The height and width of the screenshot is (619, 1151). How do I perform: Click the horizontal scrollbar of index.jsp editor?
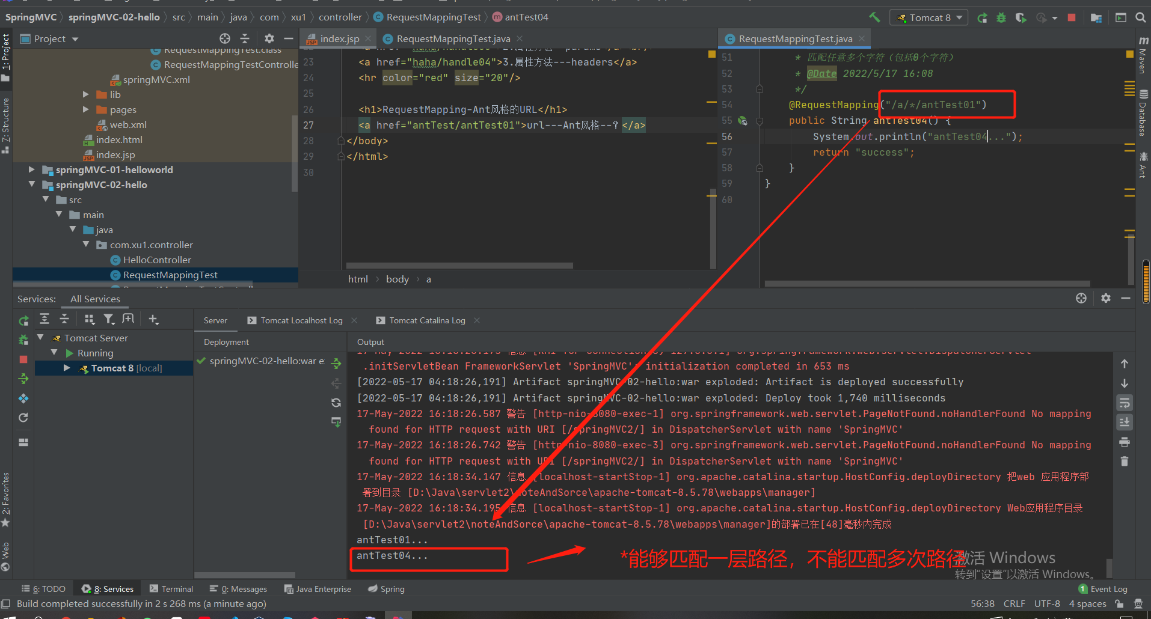(459, 265)
